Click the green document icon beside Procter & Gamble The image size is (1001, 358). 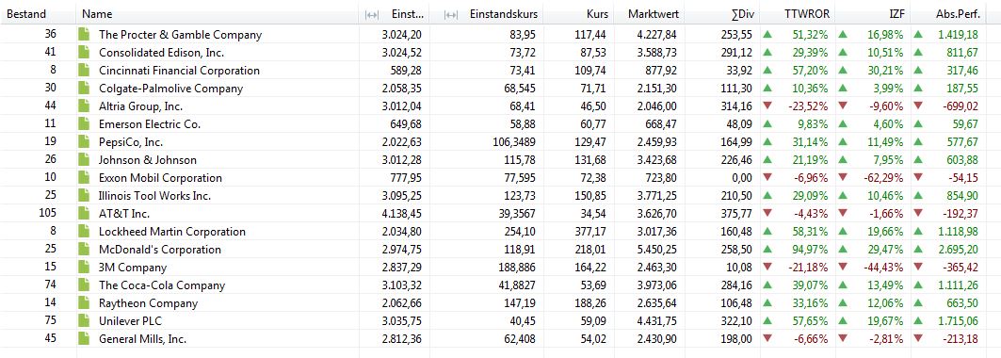click(x=83, y=35)
